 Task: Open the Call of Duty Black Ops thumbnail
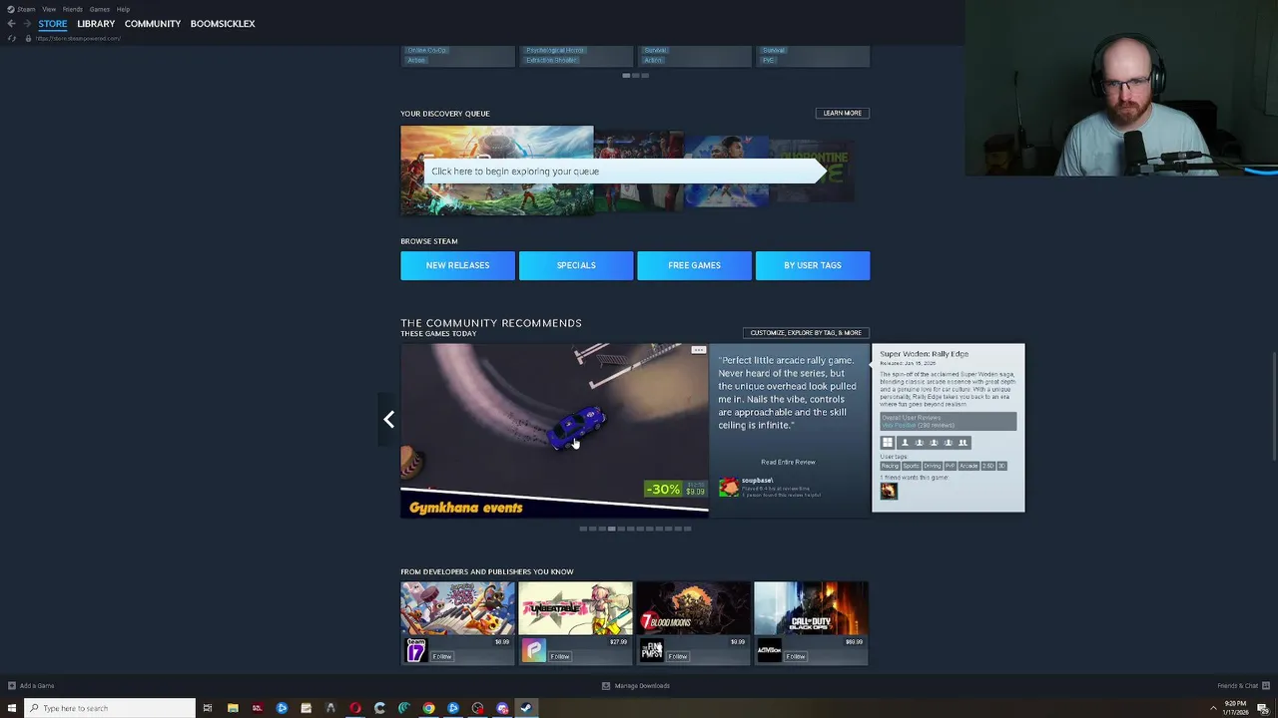[812, 608]
